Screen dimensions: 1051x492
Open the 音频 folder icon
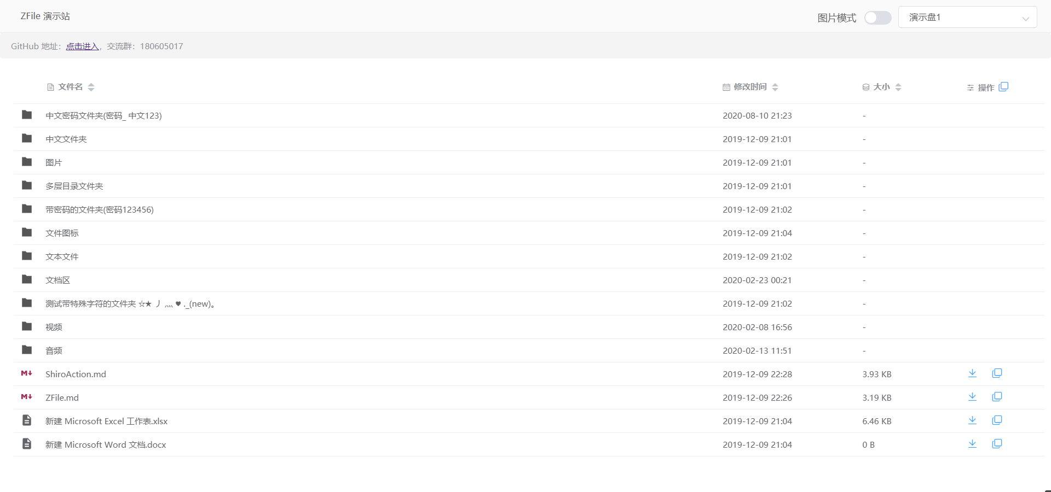tap(27, 350)
